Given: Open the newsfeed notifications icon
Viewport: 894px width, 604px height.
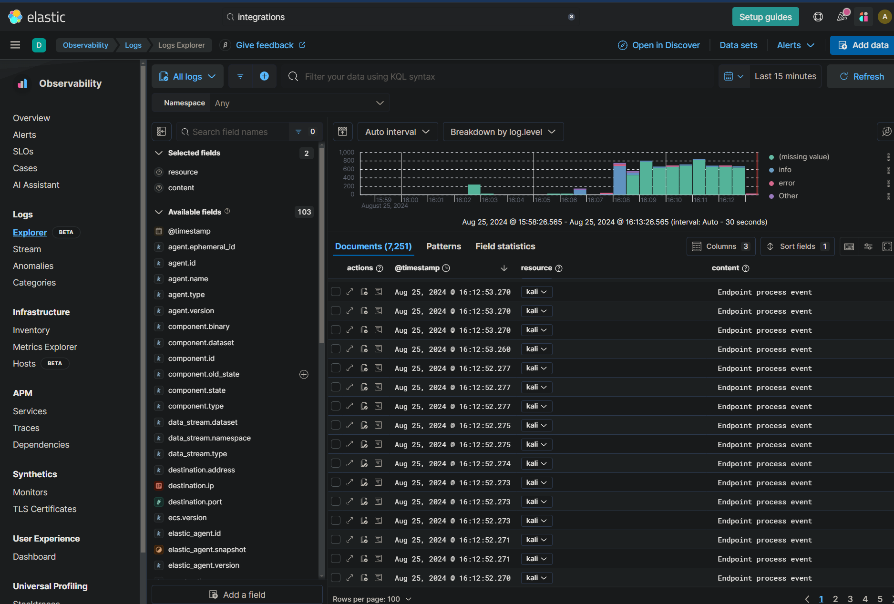Looking at the screenshot, I should tap(842, 17).
